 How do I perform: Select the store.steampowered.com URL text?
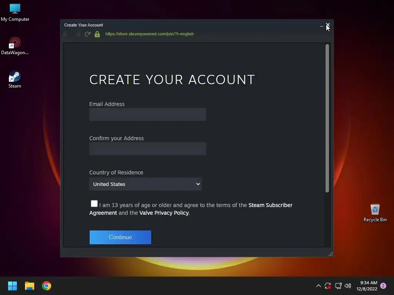[150, 34]
